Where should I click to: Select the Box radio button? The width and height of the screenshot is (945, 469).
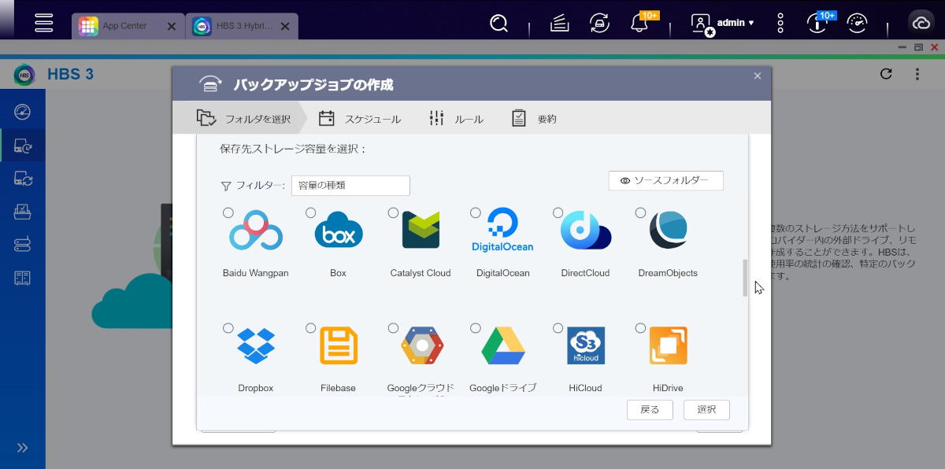click(x=310, y=213)
